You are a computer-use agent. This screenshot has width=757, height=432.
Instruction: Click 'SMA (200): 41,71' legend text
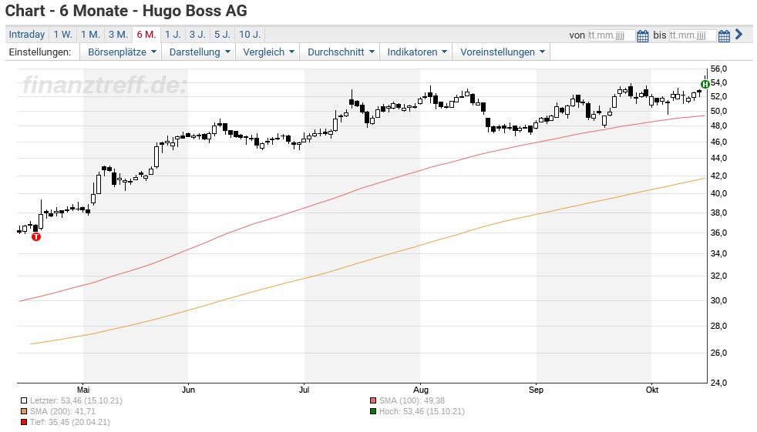click(x=62, y=411)
